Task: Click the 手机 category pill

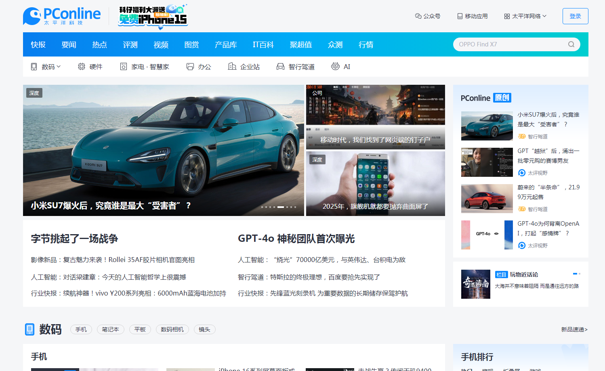Action: click(81, 329)
